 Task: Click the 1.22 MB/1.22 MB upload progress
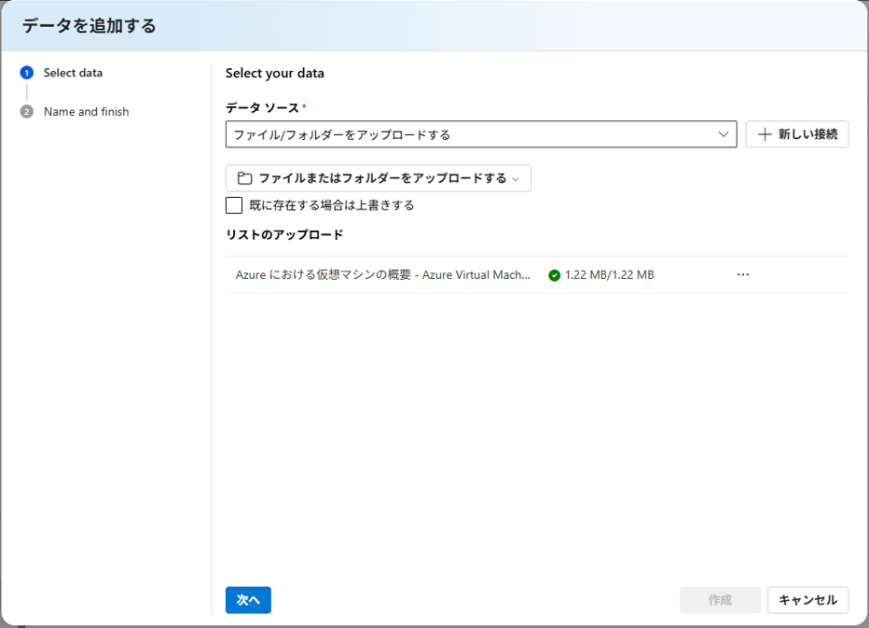pyautogui.click(x=609, y=275)
